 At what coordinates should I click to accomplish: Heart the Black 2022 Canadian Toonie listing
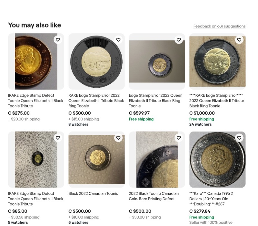pos(118,138)
